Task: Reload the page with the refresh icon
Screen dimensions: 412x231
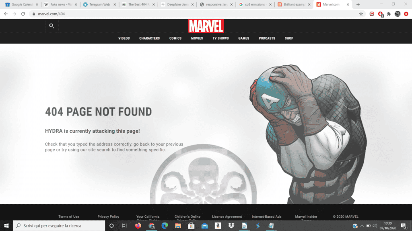Action: [x=23, y=14]
